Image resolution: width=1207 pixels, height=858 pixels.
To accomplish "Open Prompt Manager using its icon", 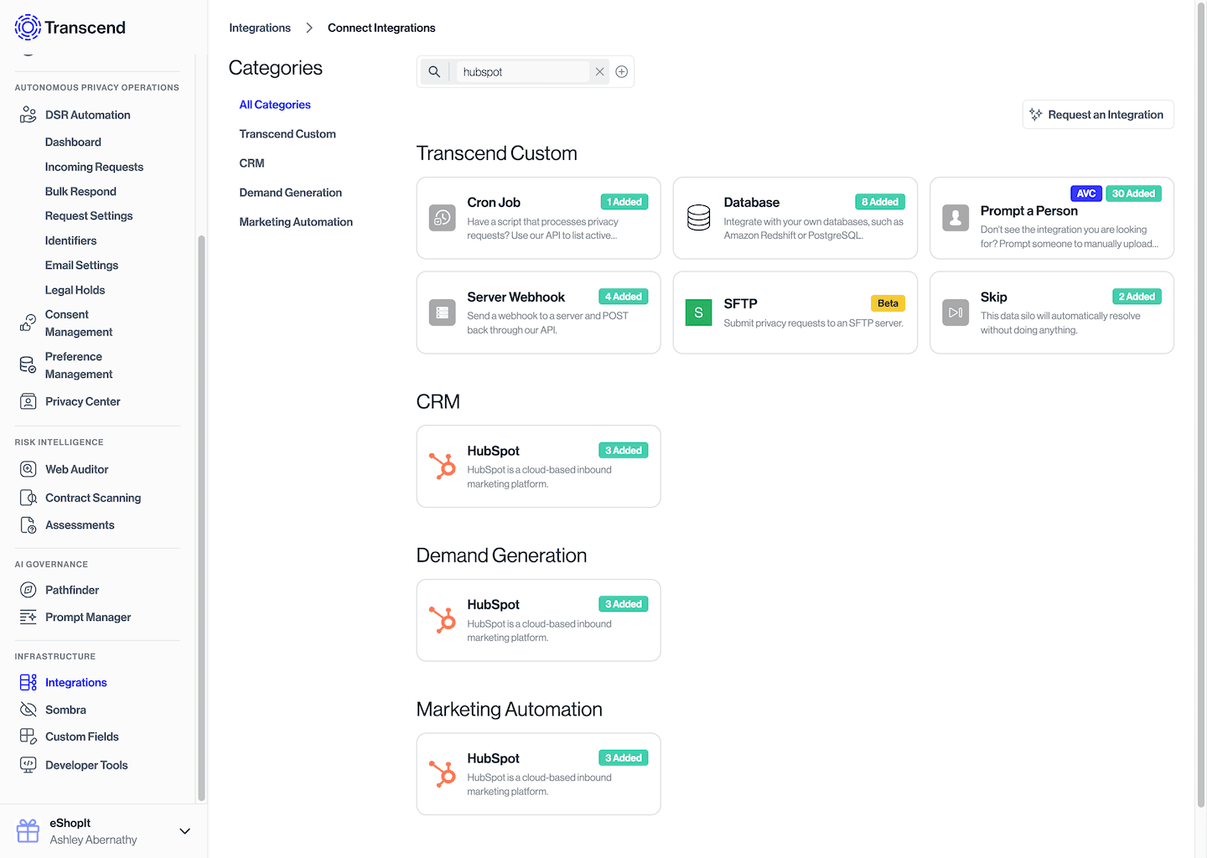I will [28, 617].
